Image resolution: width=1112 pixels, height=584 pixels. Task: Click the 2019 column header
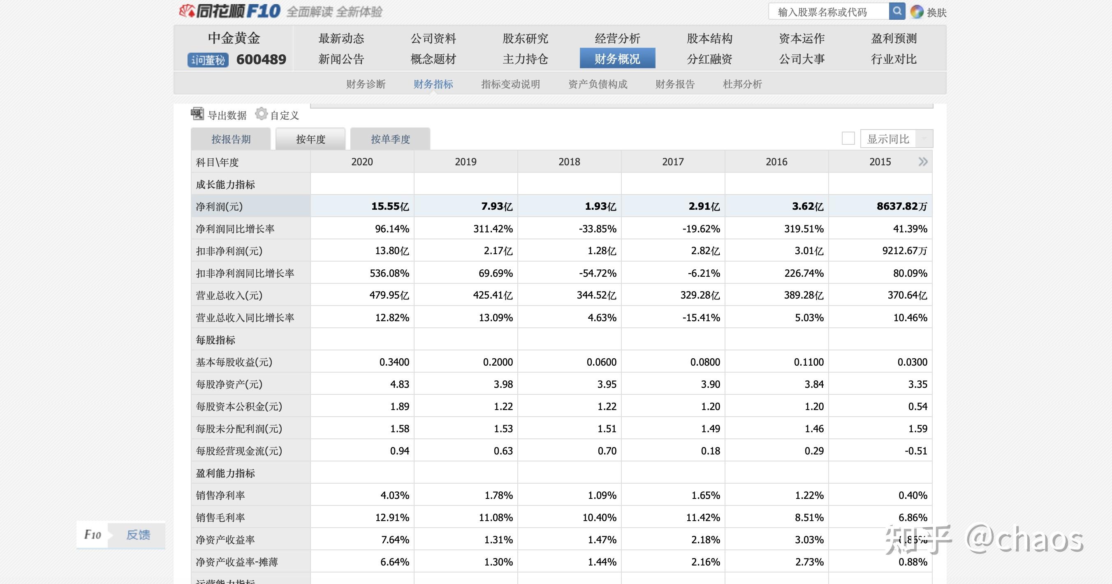466,162
